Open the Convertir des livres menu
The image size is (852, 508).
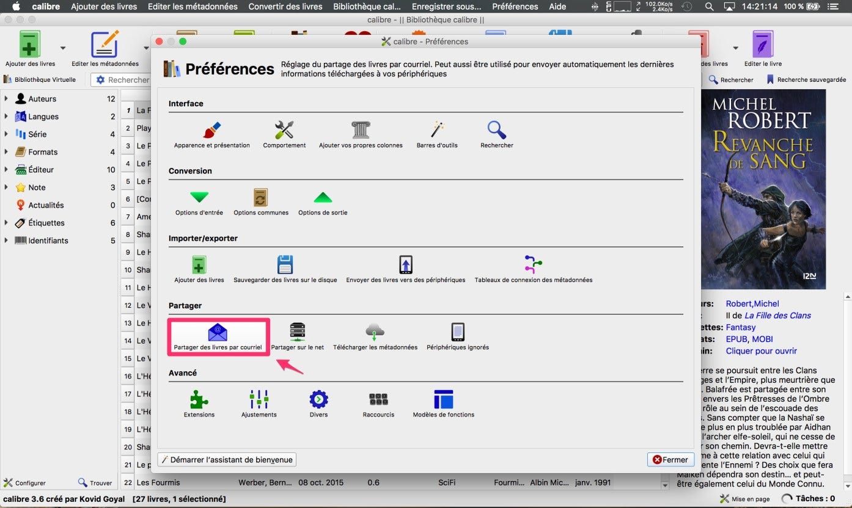coord(285,7)
